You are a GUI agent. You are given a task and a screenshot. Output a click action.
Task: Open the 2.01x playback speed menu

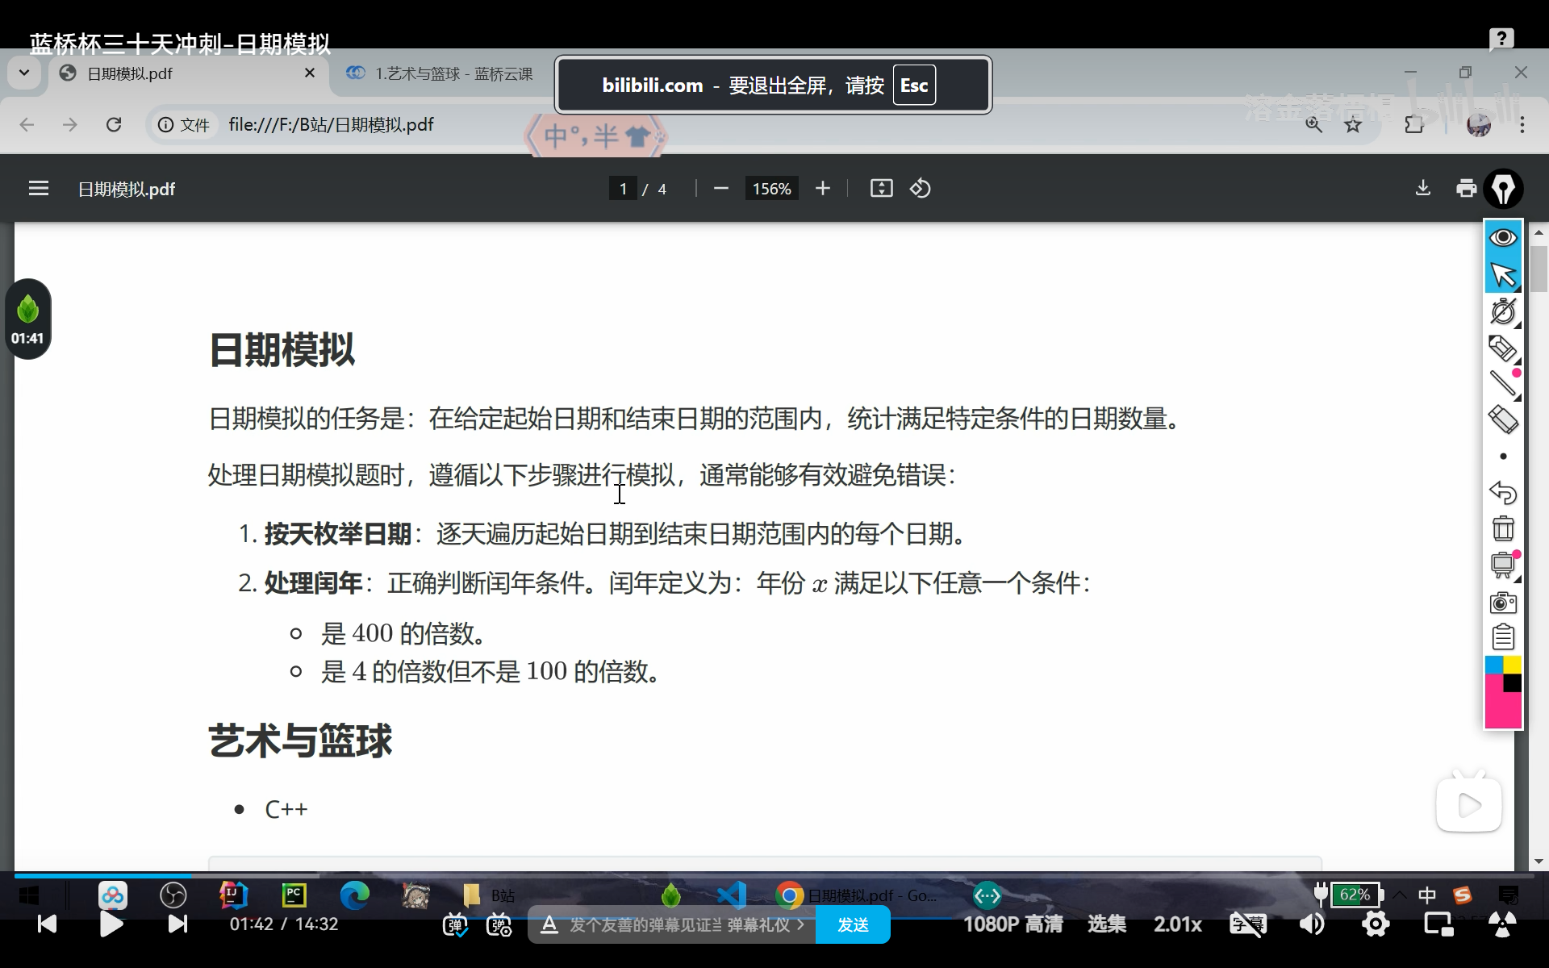(1177, 924)
